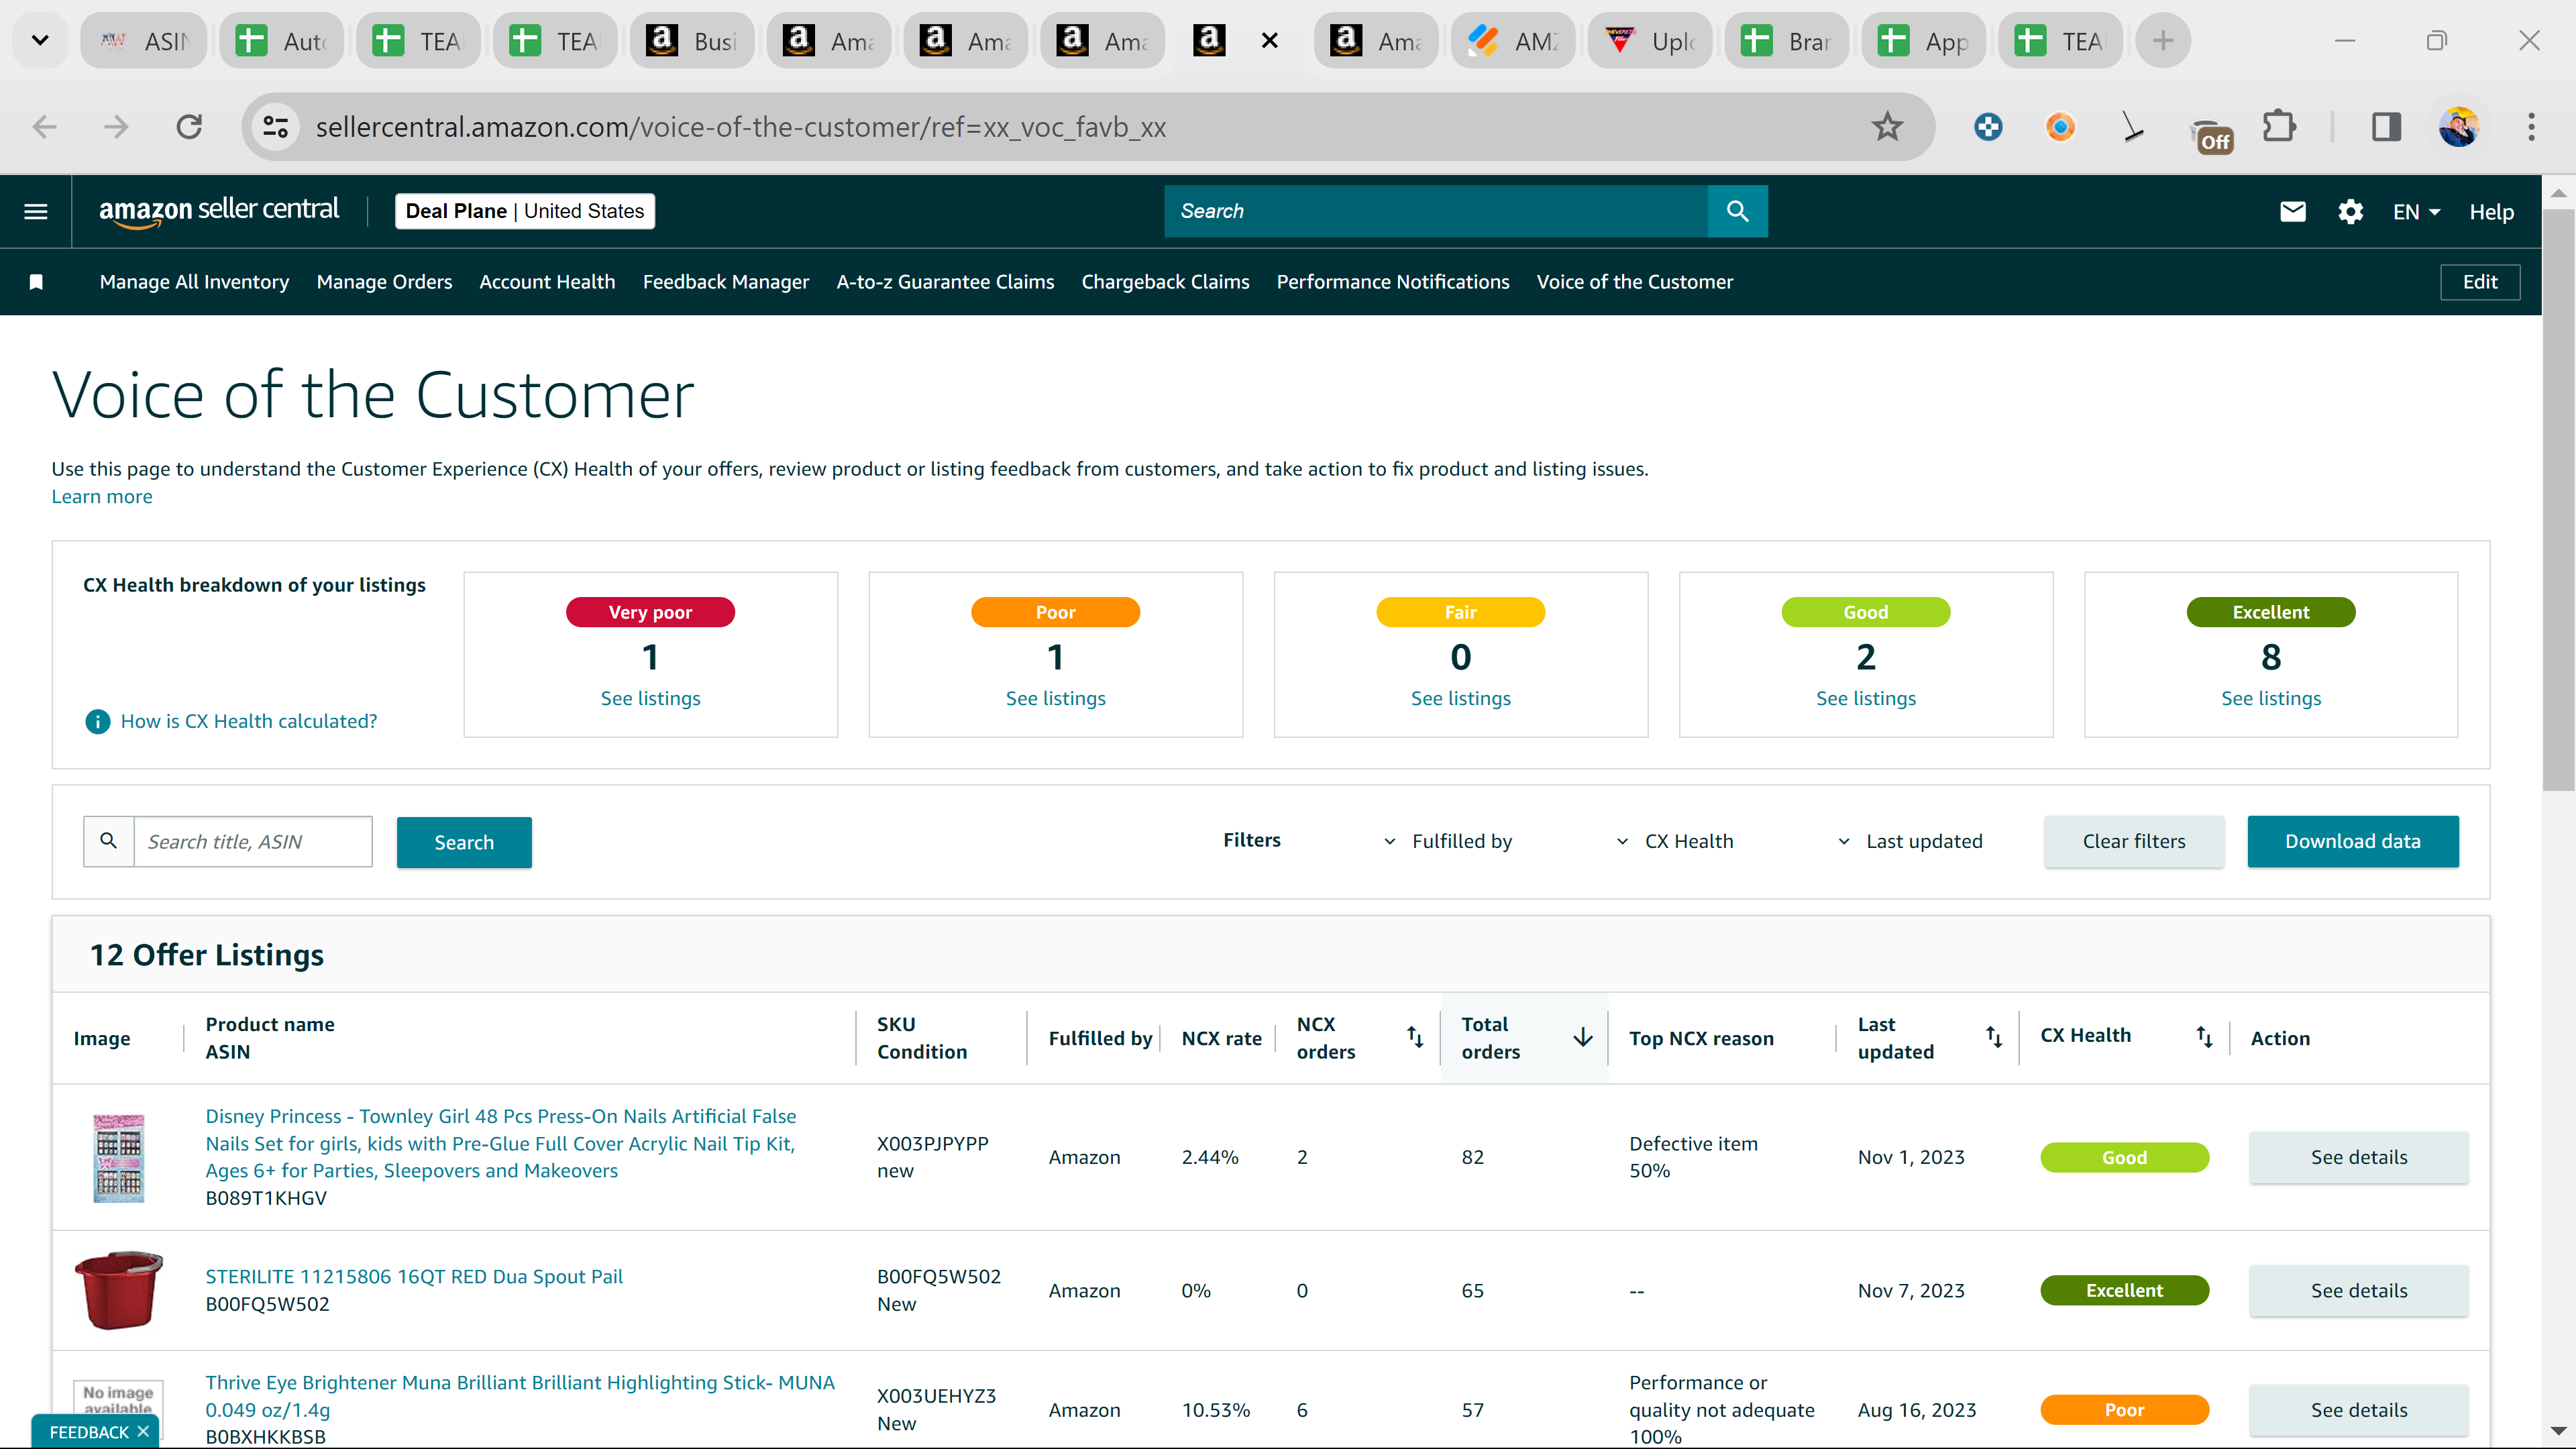Sort by Last updated arrows
Viewport: 2576px width, 1449px height.
pyautogui.click(x=1993, y=1037)
